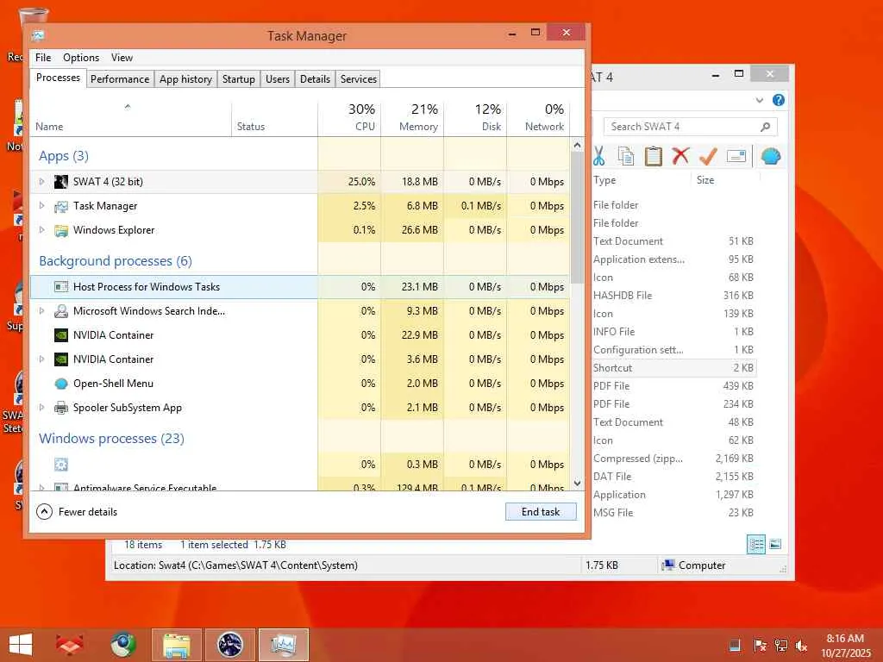The width and height of the screenshot is (883, 662).
Task: Click the End task button
Action: pos(541,512)
